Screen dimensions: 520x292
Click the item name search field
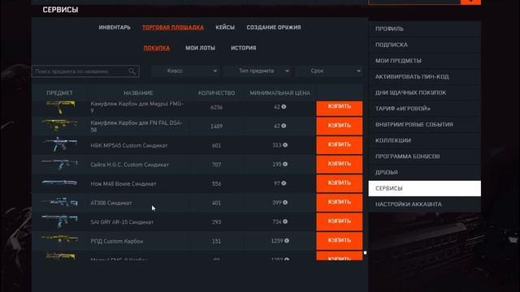click(x=85, y=71)
